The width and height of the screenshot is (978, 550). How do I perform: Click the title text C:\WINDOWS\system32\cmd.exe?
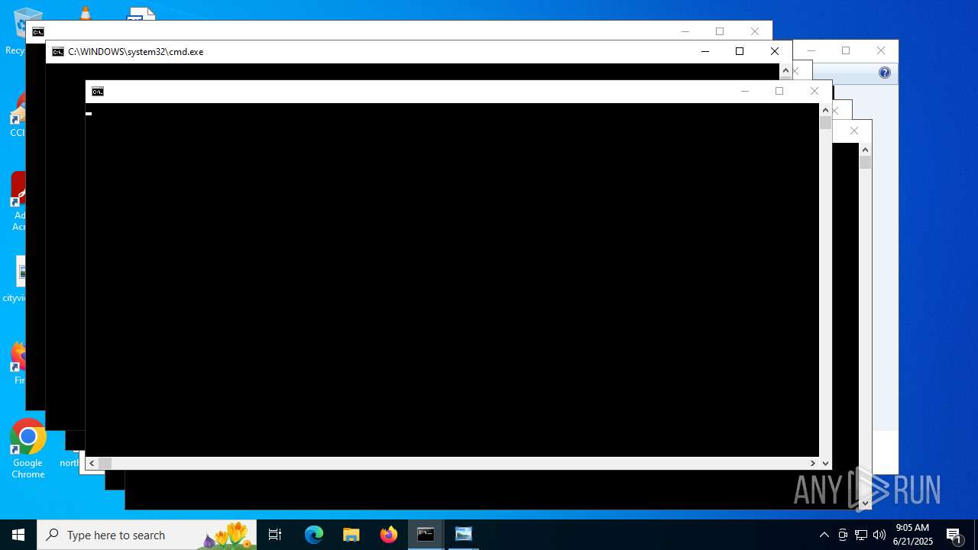pos(135,52)
